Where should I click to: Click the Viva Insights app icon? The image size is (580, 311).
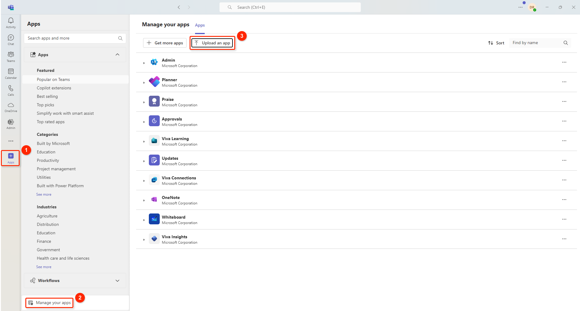(154, 239)
